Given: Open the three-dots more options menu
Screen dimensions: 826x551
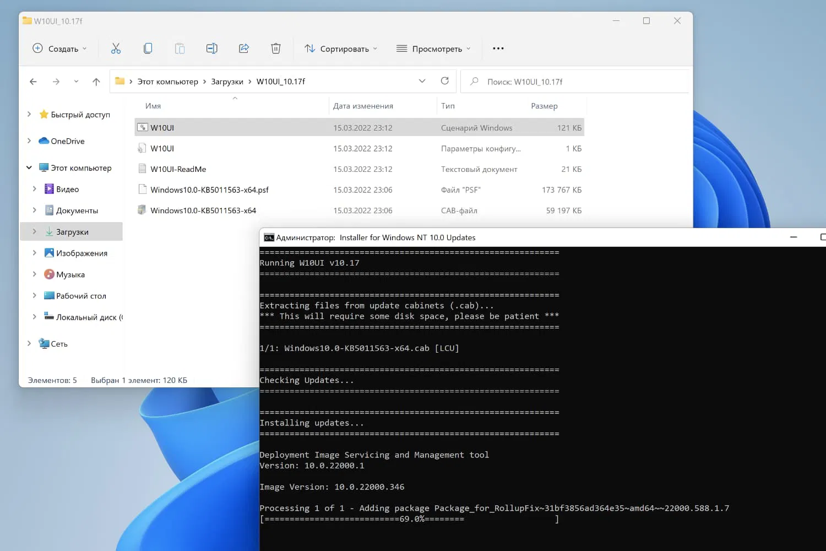Looking at the screenshot, I should (x=498, y=48).
